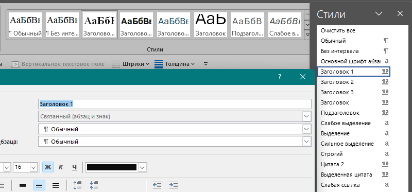The image size is (412, 192).
Task: Select single line spacing icon
Action: pyautogui.click(x=23, y=185)
